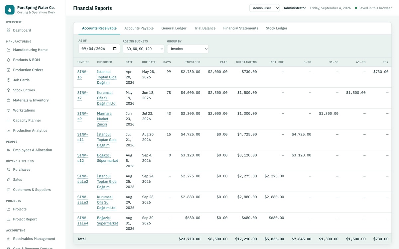Click the Employees & Allocation people icon
This screenshot has height=249, width=399.
coord(9,150)
